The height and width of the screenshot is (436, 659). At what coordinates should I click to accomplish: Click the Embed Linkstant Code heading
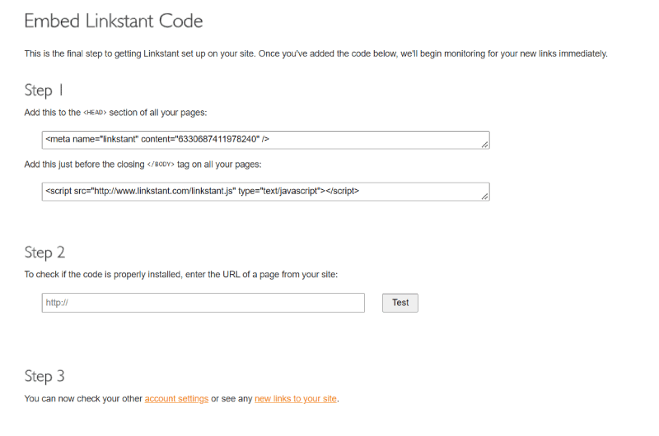click(x=114, y=21)
